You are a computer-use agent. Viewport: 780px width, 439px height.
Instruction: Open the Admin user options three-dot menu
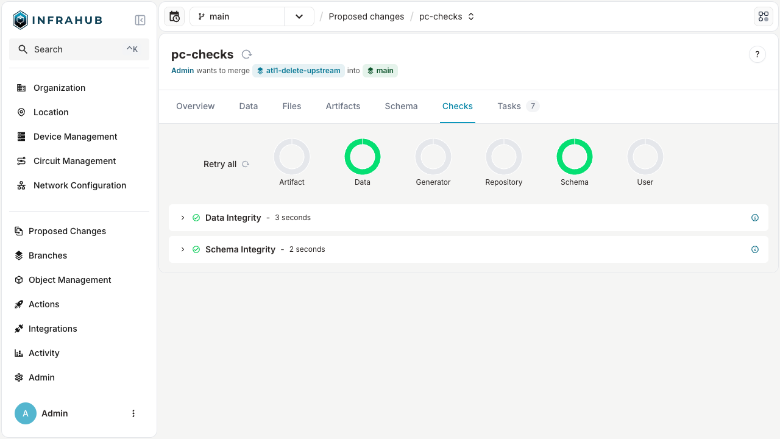click(x=133, y=413)
